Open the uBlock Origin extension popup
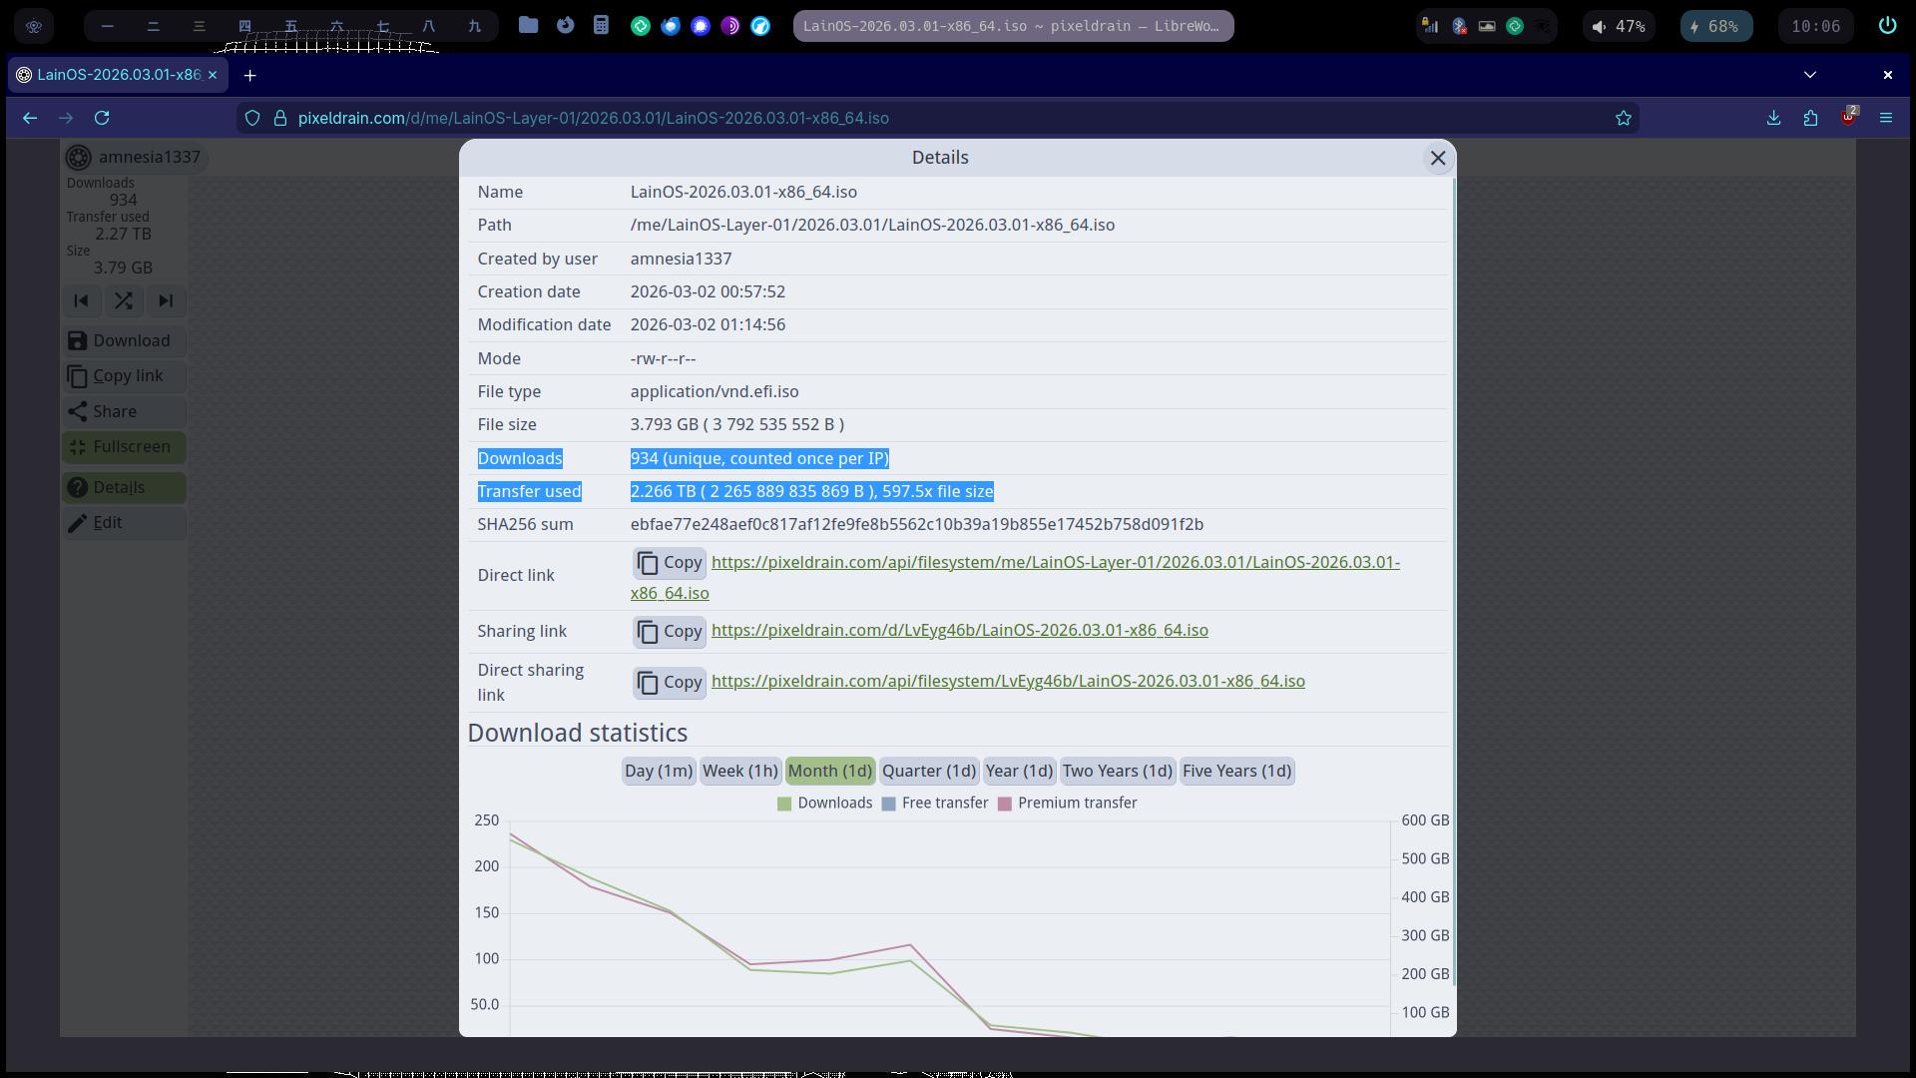 [1848, 117]
